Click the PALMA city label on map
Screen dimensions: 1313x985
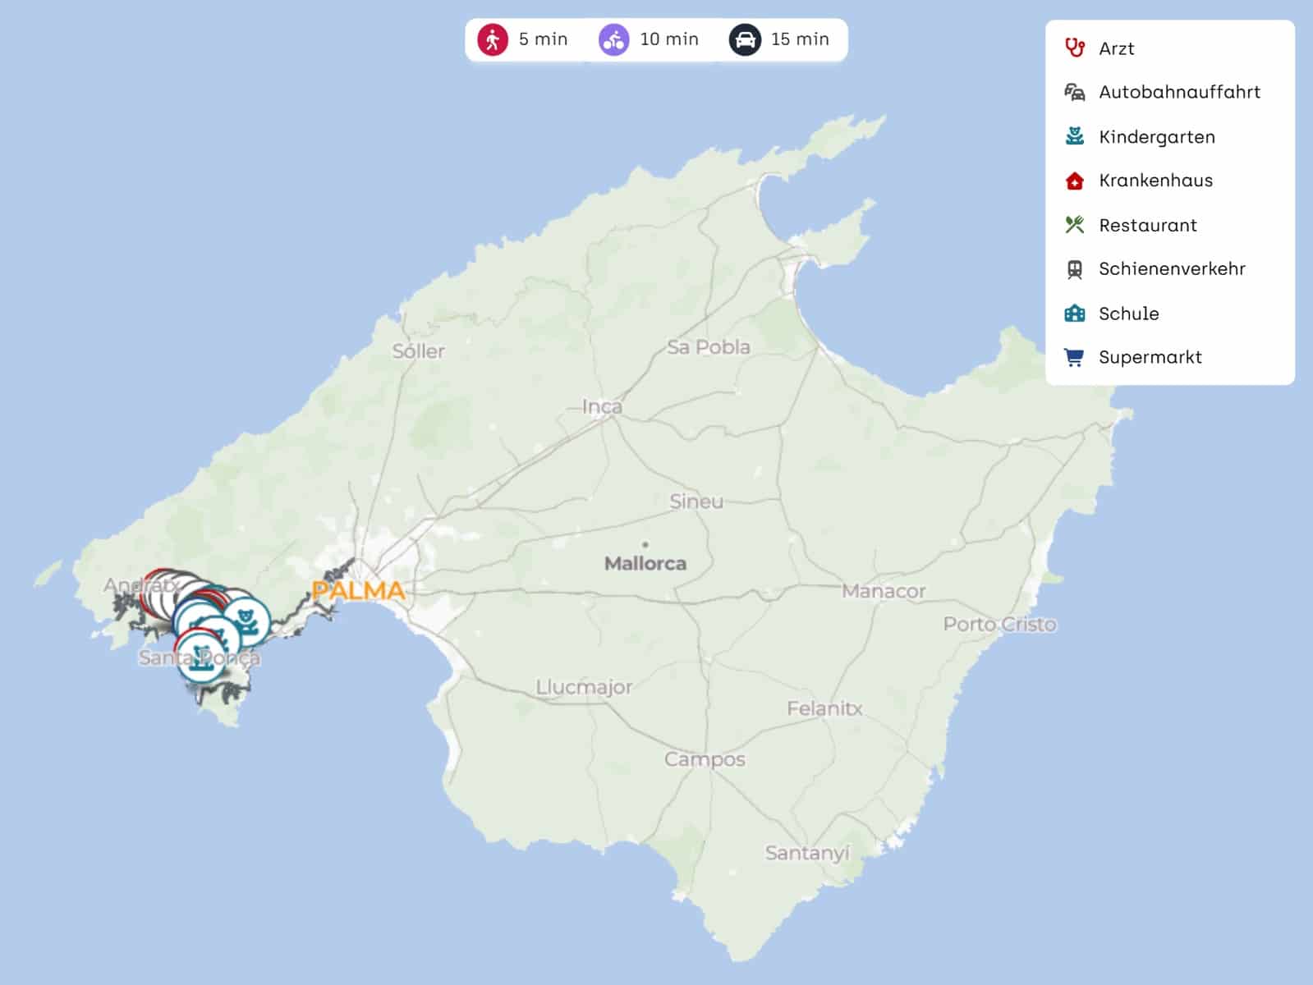(x=359, y=590)
